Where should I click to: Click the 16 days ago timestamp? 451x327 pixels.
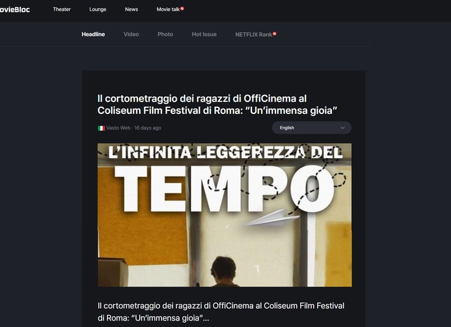pos(147,128)
